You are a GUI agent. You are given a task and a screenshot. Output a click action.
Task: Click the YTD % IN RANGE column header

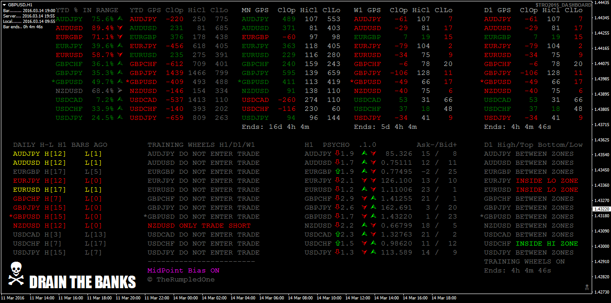[87, 10]
